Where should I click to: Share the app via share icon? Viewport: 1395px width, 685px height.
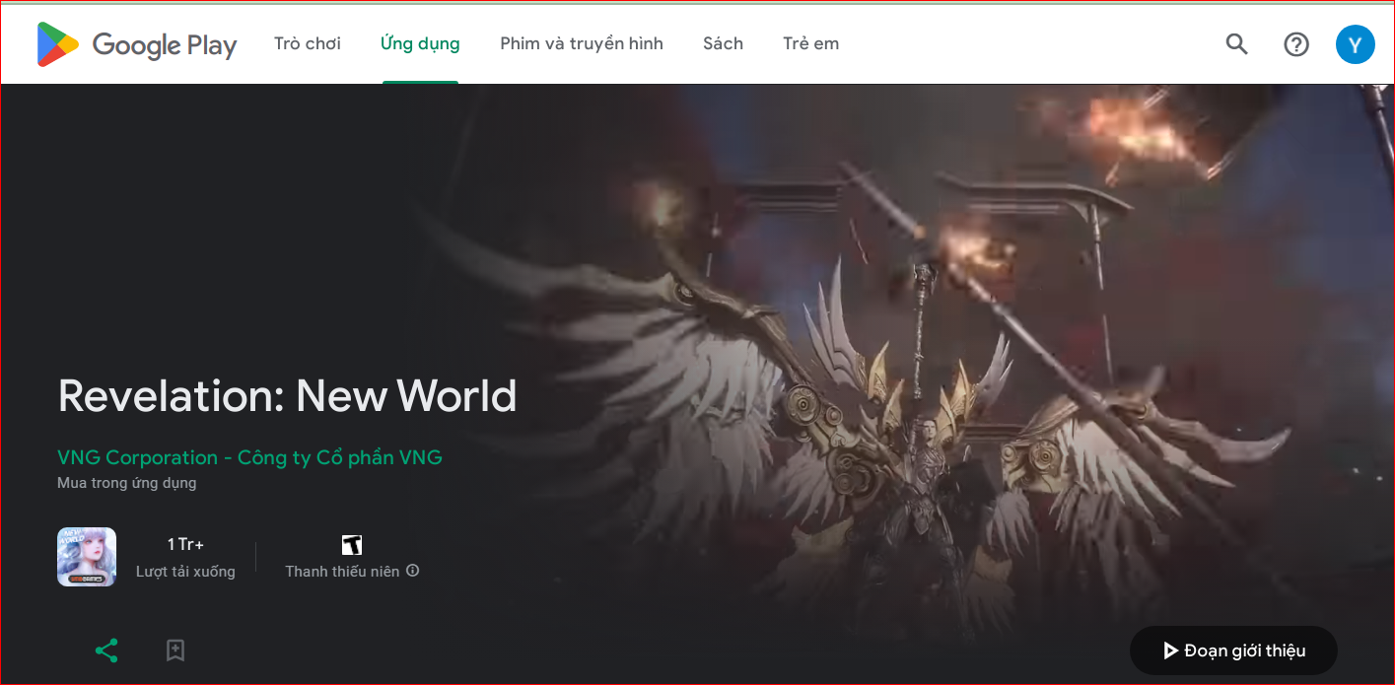coord(106,651)
